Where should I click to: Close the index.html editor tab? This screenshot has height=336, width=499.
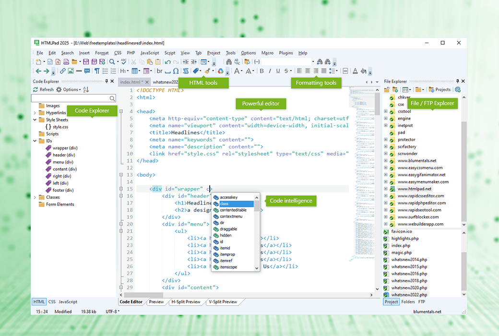coord(147,82)
